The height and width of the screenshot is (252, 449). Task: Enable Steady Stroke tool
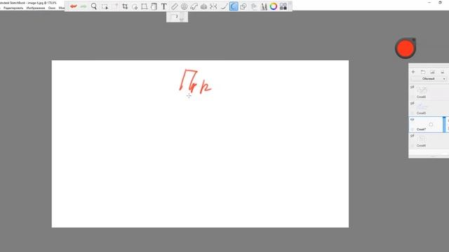click(x=224, y=6)
